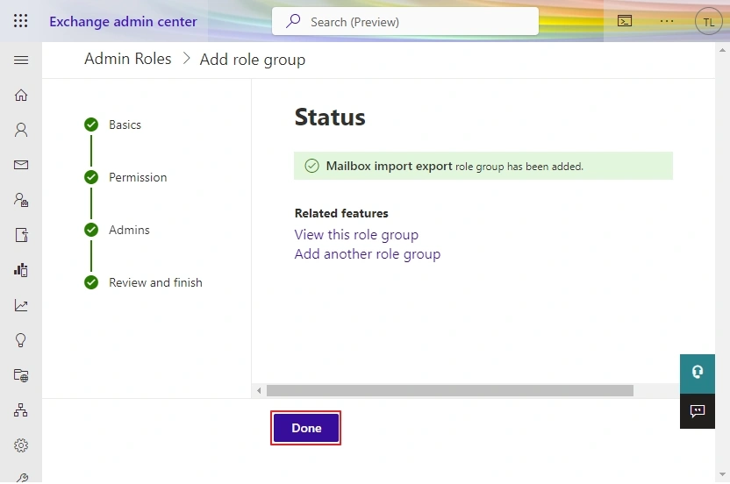Open the more options ellipsis in header
Screen dimensions: 730x484
click(667, 21)
